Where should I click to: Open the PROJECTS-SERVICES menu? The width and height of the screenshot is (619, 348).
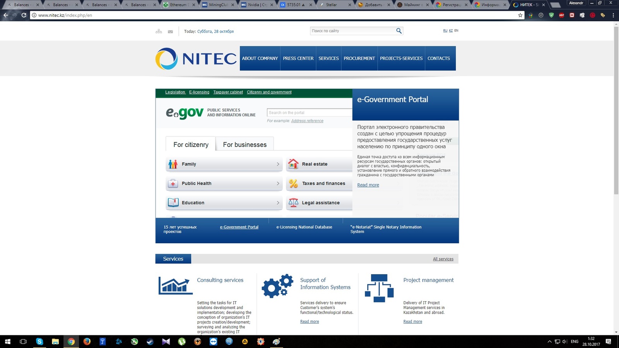pyautogui.click(x=401, y=58)
